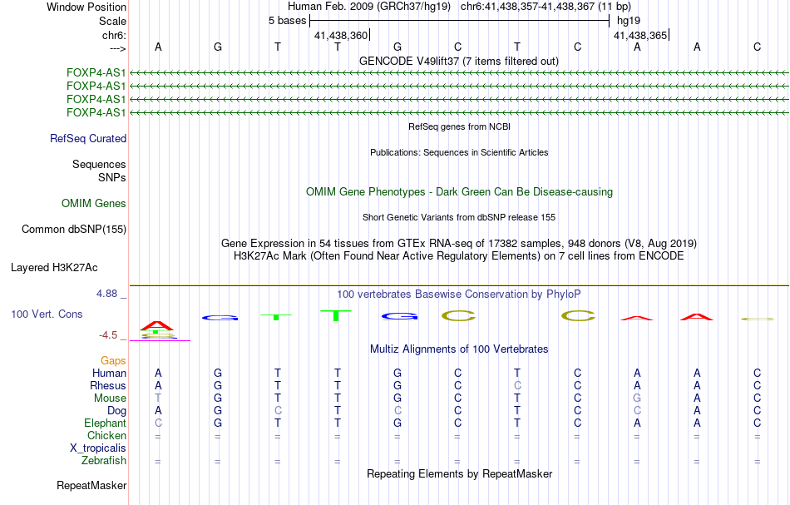Click 100 vertebrates Basewise Conservation title
This screenshot has width=790, height=505.
click(x=458, y=295)
